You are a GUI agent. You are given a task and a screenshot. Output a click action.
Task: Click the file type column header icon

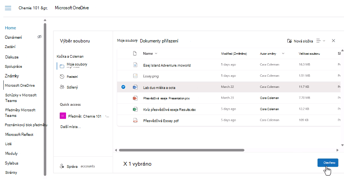(135, 54)
